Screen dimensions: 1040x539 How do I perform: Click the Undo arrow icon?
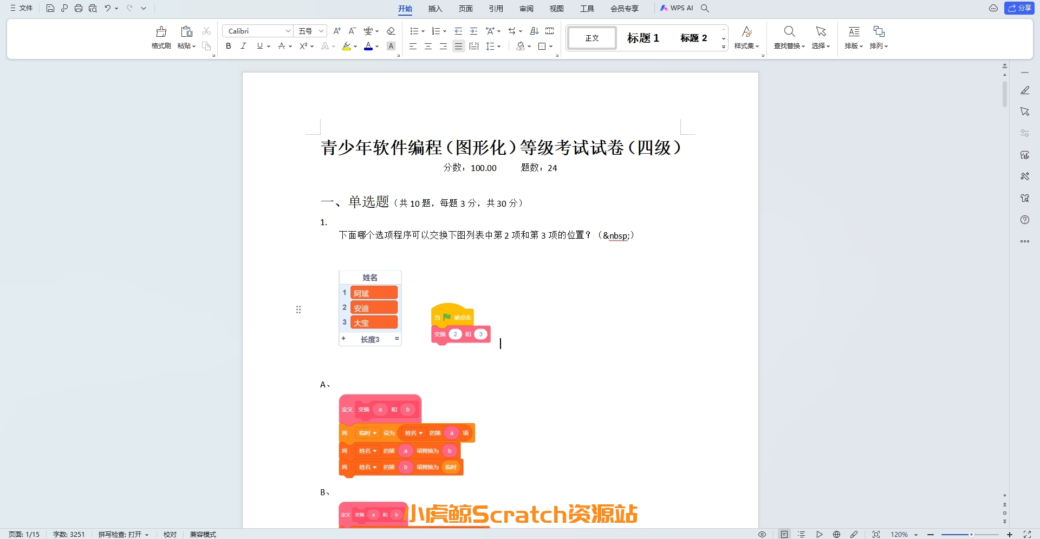[108, 8]
